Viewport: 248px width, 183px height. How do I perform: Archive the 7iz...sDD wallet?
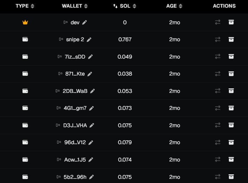point(231,56)
